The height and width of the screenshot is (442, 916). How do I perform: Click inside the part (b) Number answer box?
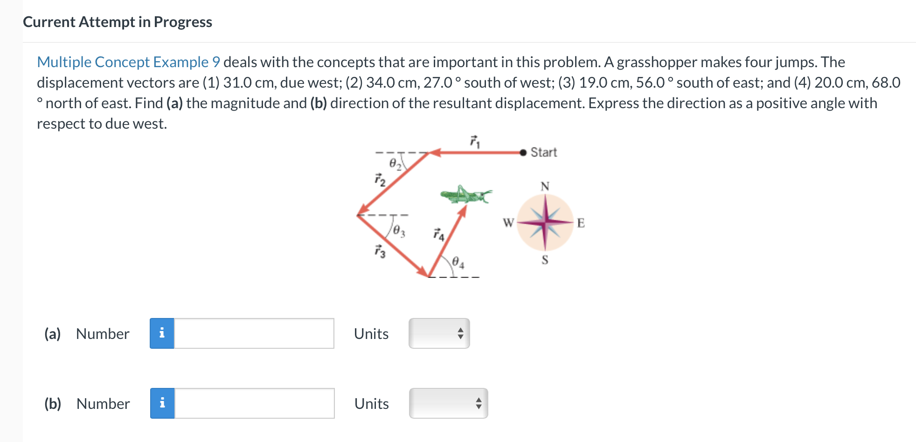[254, 403]
